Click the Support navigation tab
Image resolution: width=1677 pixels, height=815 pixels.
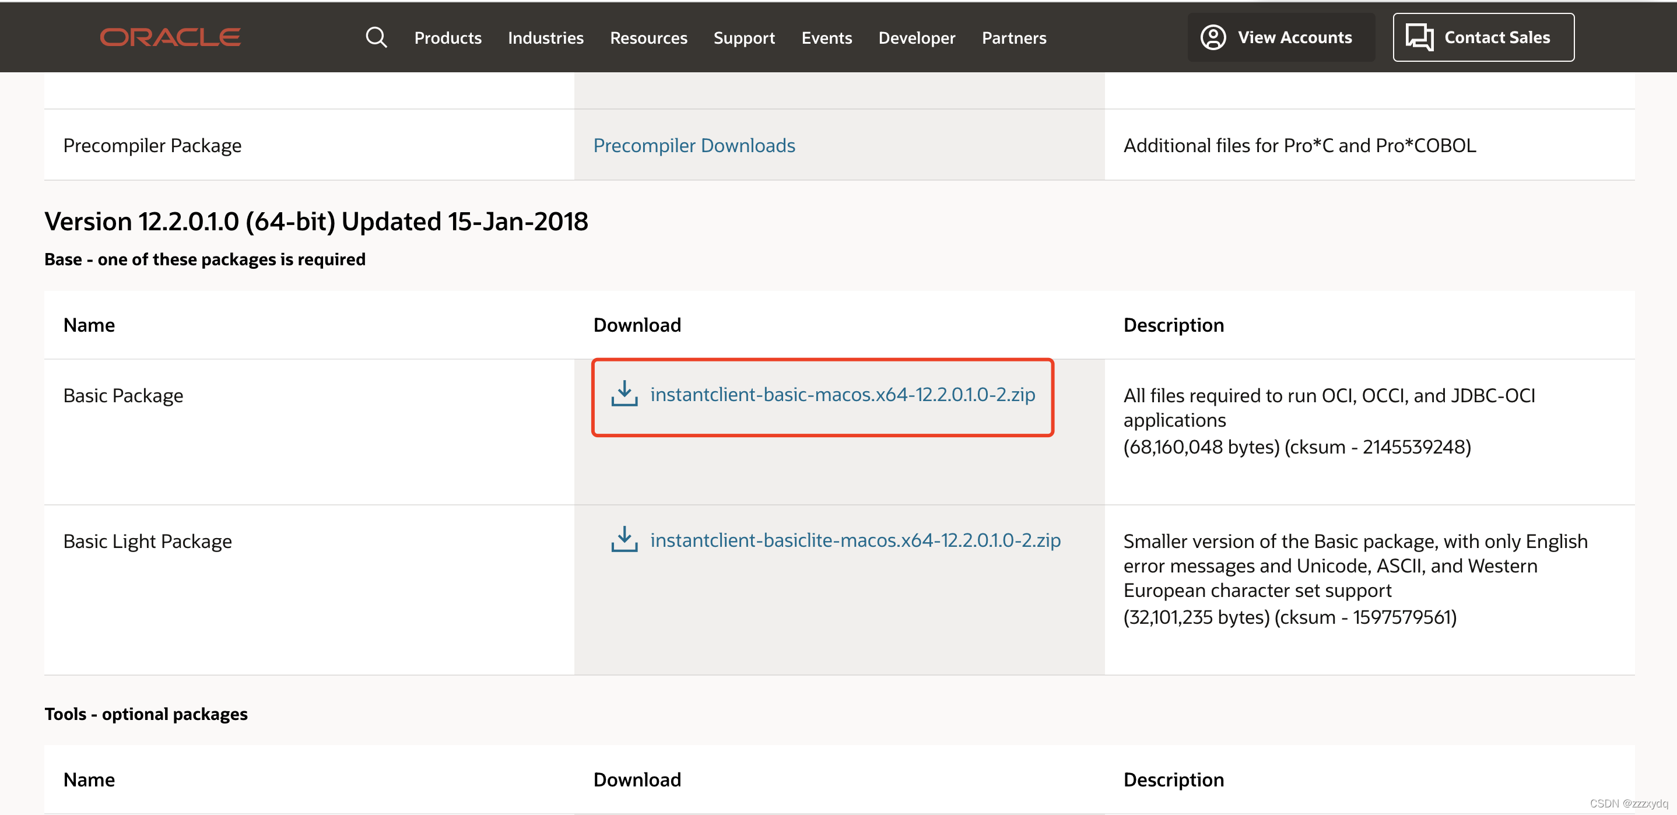pyautogui.click(x=745, y=37)
